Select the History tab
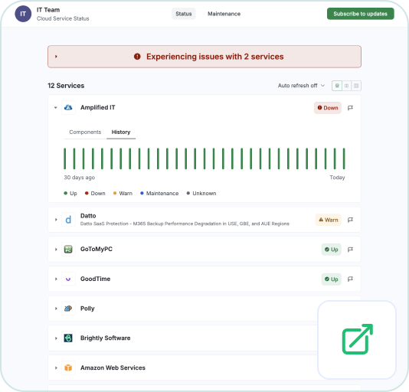This screenshot has height=392, width=409. click(x=121, y=132)
